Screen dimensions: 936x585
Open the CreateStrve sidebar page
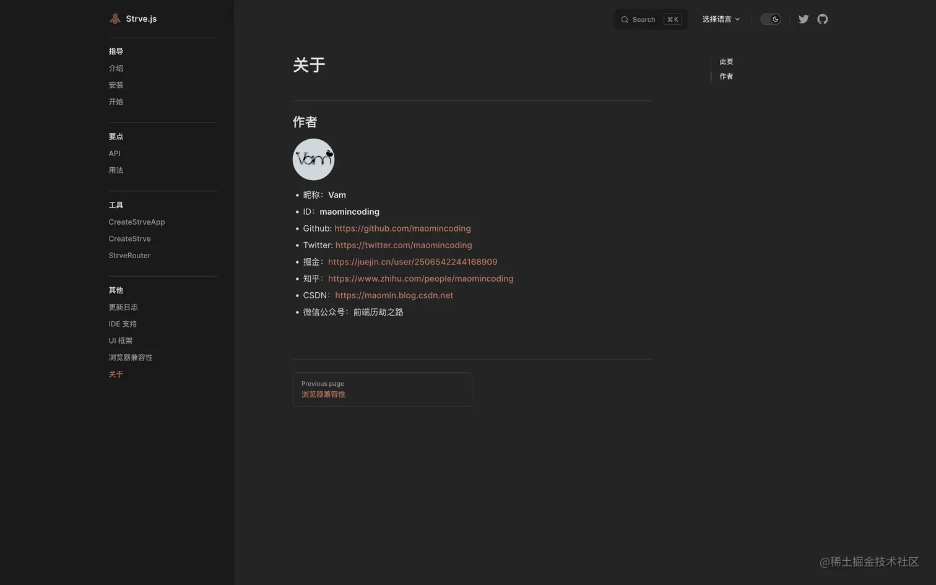(129, 238)
